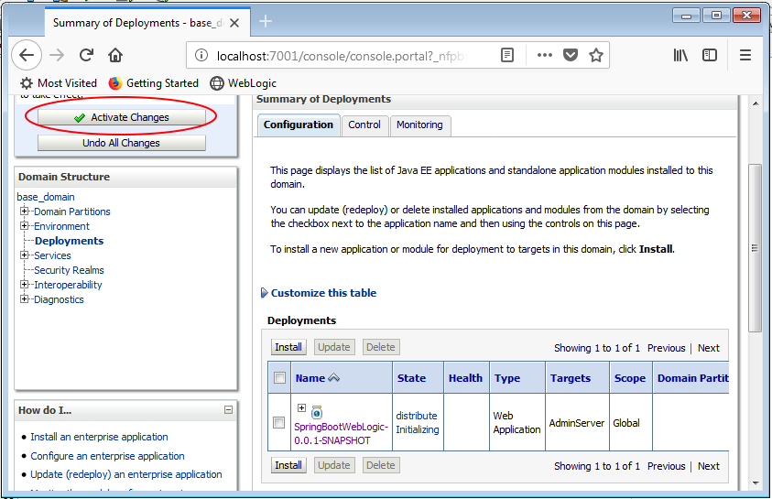This screenshot has width=772, height=499.
Task: Open Security Realms node
Action: (x=69, y=270)
